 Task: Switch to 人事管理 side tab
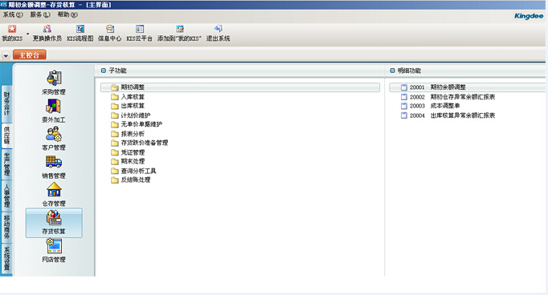[6, 196]
